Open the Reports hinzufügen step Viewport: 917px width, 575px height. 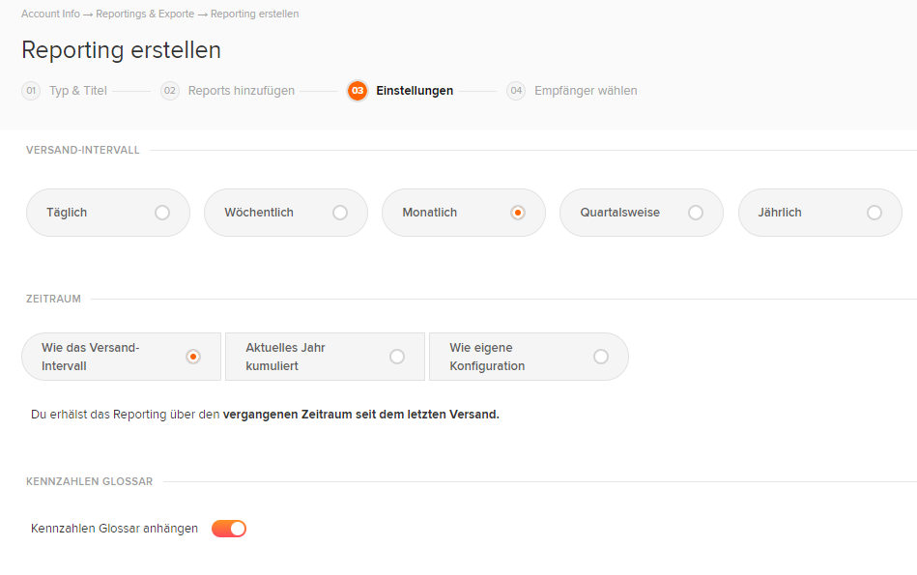point(241,91)
